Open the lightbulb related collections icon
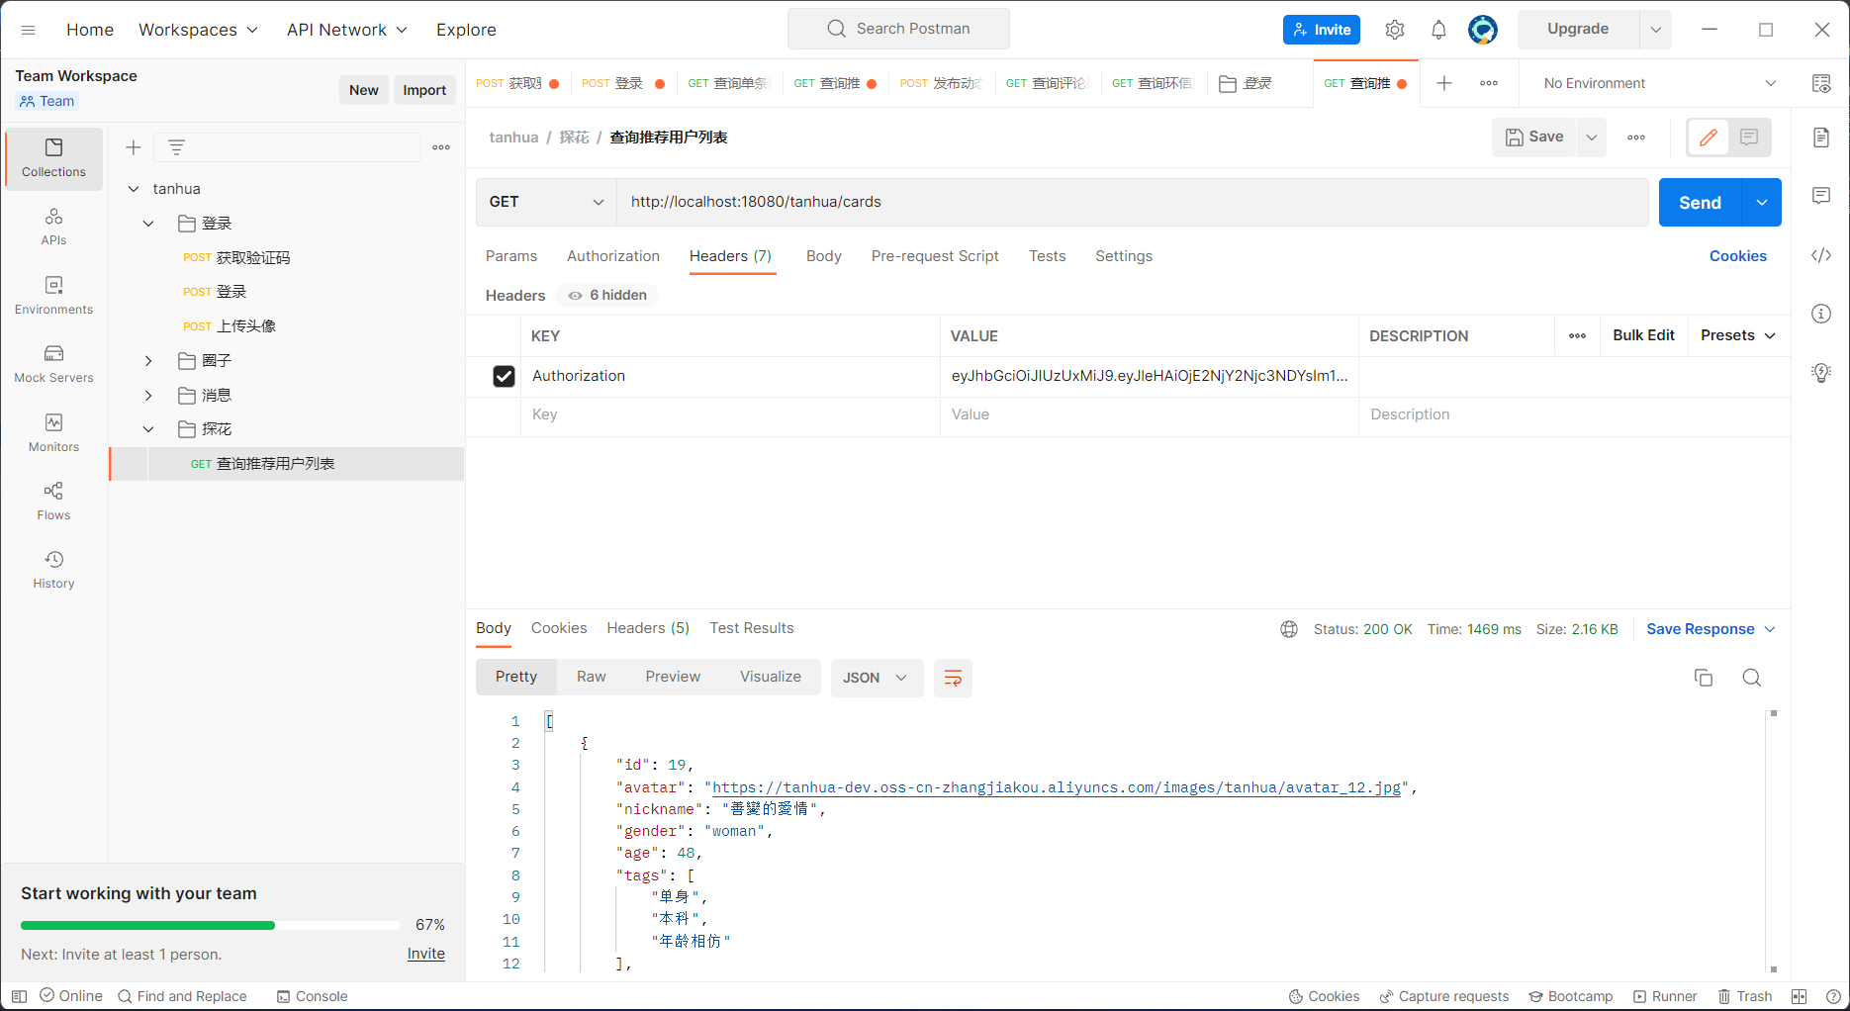 click(x=1821, y=373)
